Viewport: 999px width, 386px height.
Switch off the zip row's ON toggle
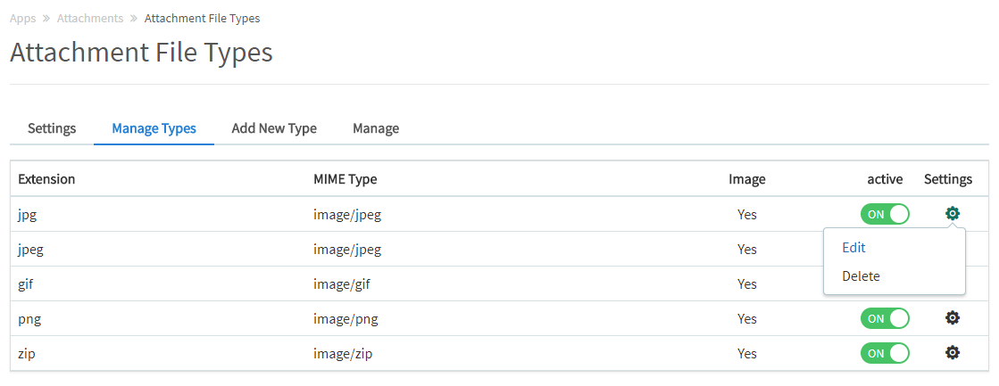click(x=884, y=353)
